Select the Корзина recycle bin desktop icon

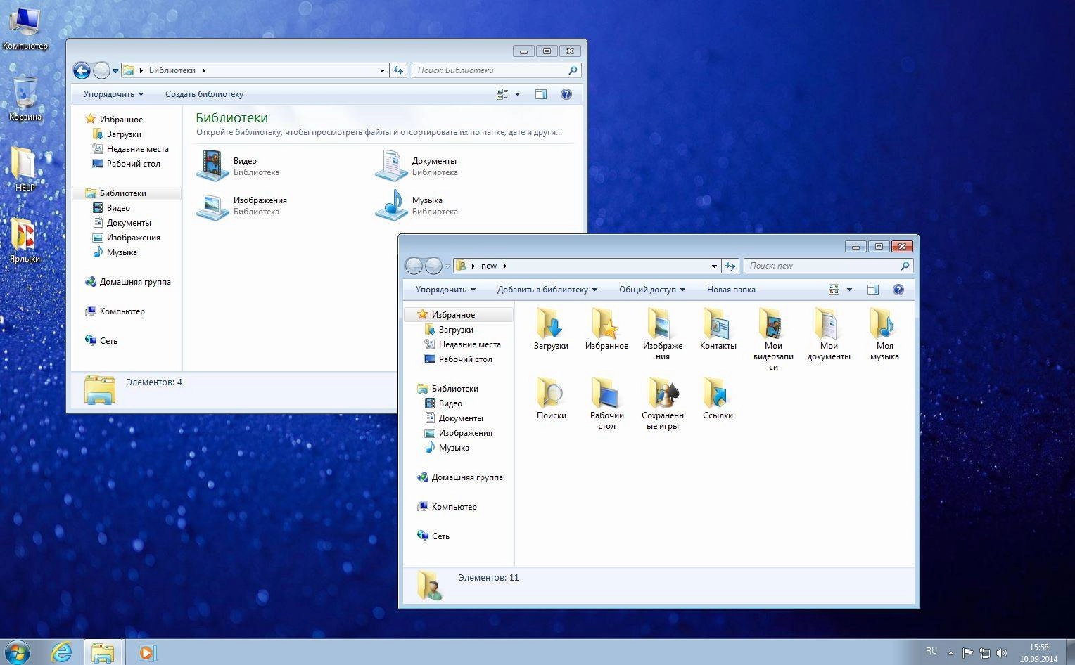25,98
